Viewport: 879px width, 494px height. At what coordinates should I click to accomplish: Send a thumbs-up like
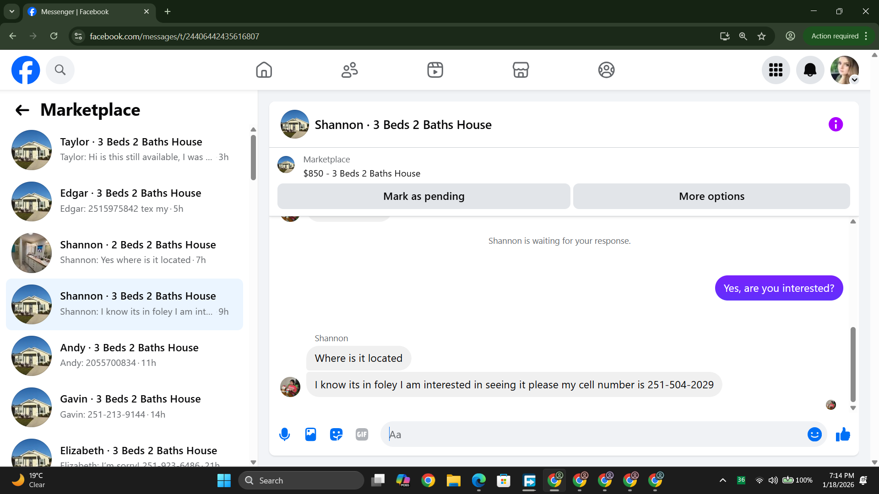click(x=842, y=434)
